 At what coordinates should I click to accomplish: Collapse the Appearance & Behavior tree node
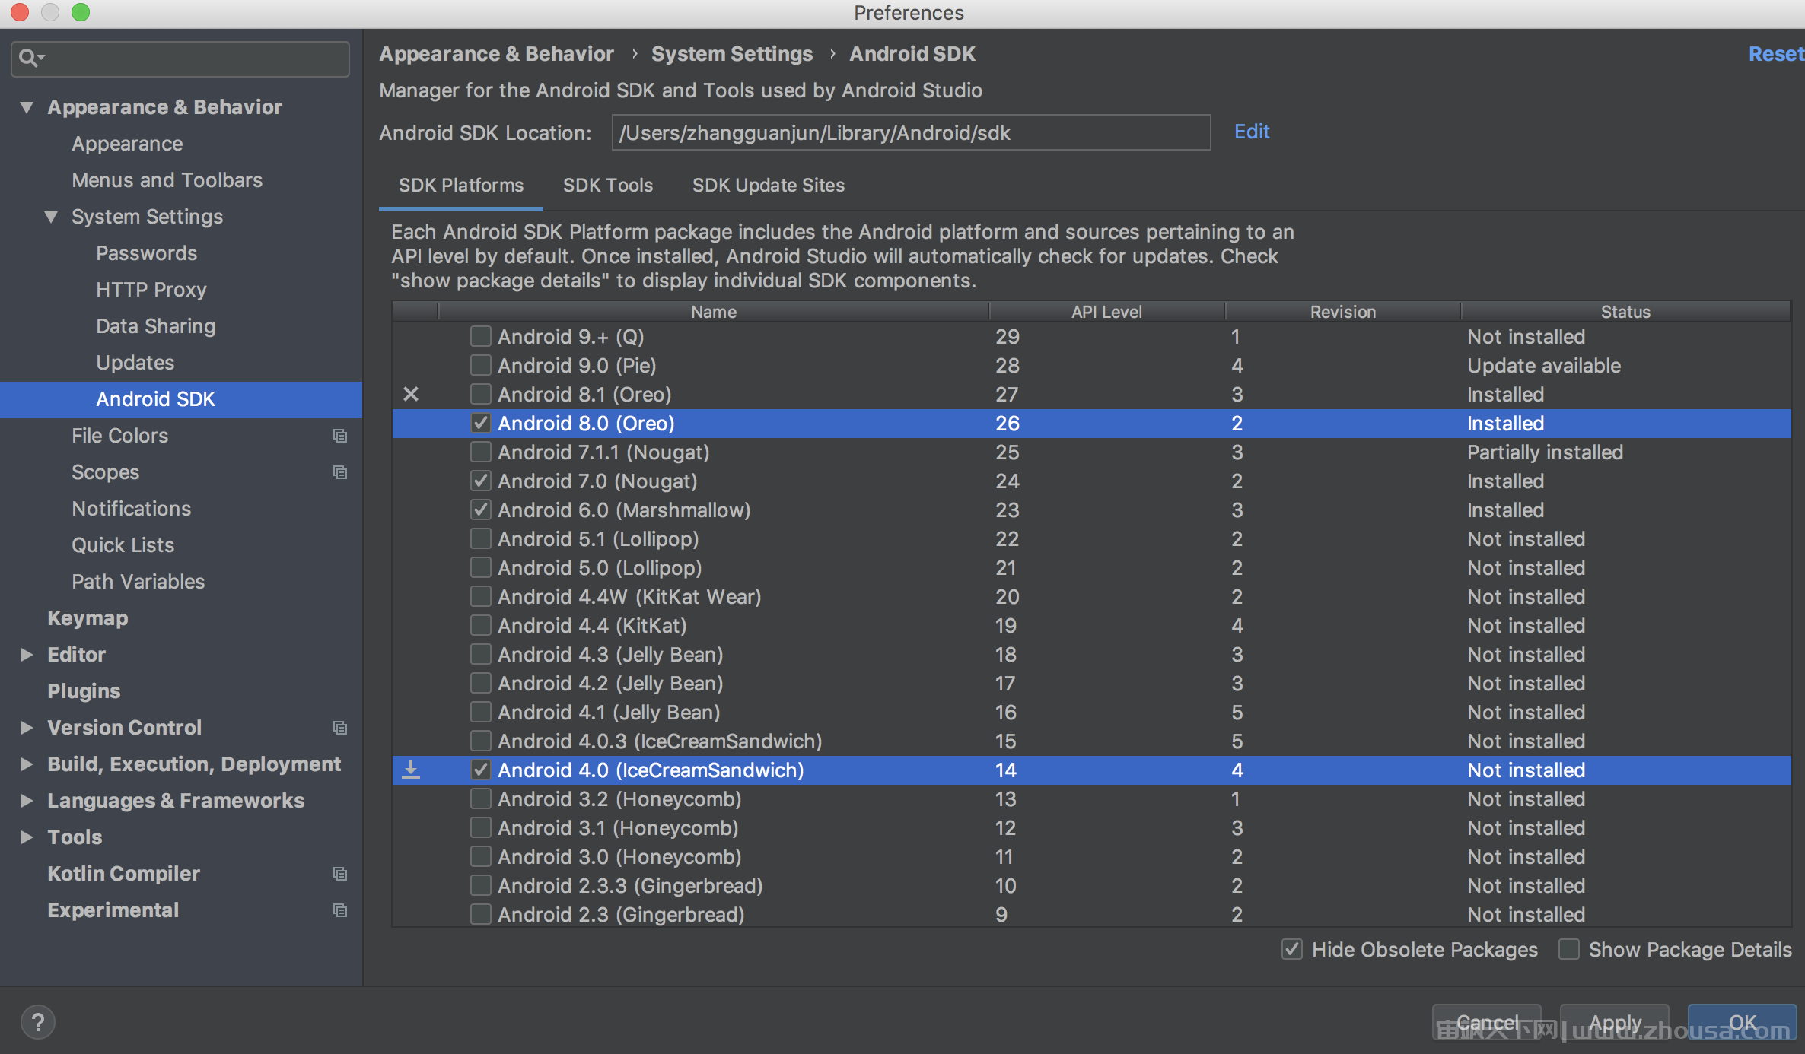coord(27,107)
